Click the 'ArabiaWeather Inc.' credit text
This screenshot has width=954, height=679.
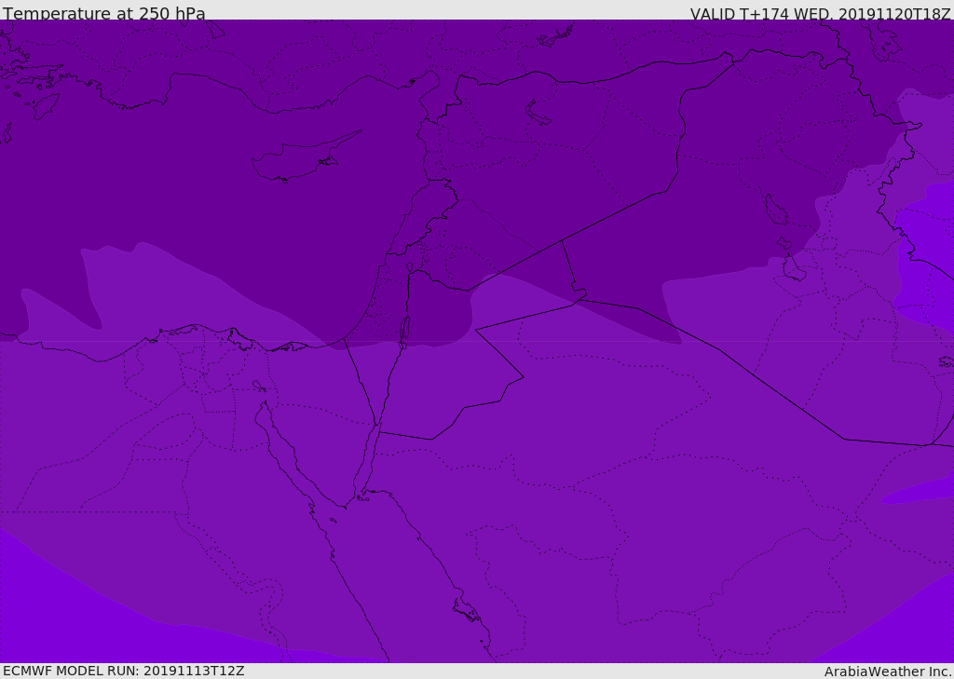pos(888,672)
